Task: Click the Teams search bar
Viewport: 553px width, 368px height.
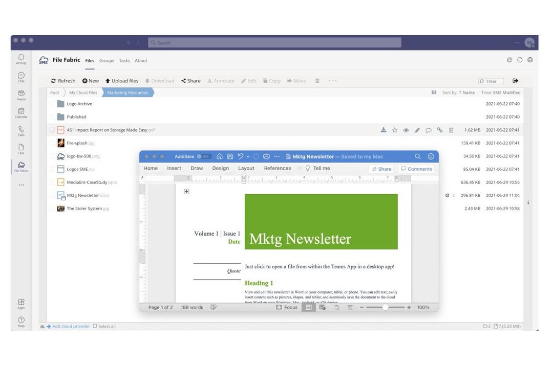Action: pos(274,42)
